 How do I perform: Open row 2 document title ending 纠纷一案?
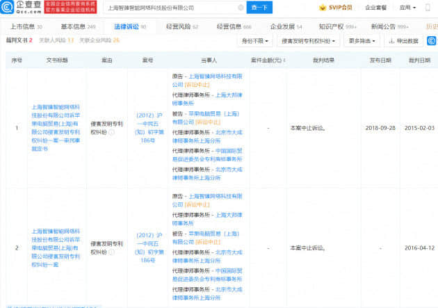(x=56, y=248)
